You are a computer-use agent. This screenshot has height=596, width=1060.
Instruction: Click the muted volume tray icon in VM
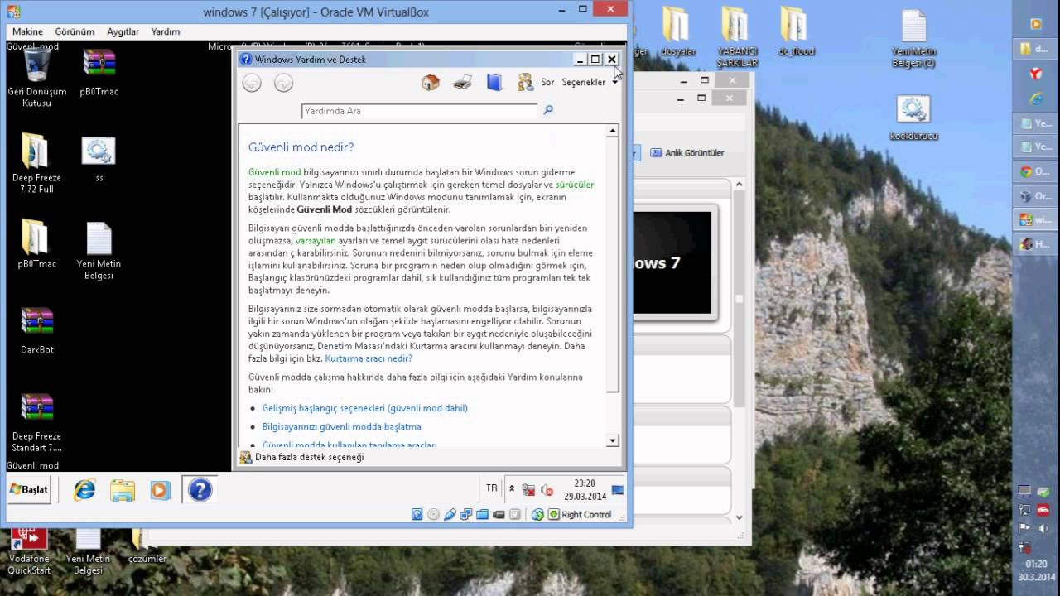[x=547, y=490]
